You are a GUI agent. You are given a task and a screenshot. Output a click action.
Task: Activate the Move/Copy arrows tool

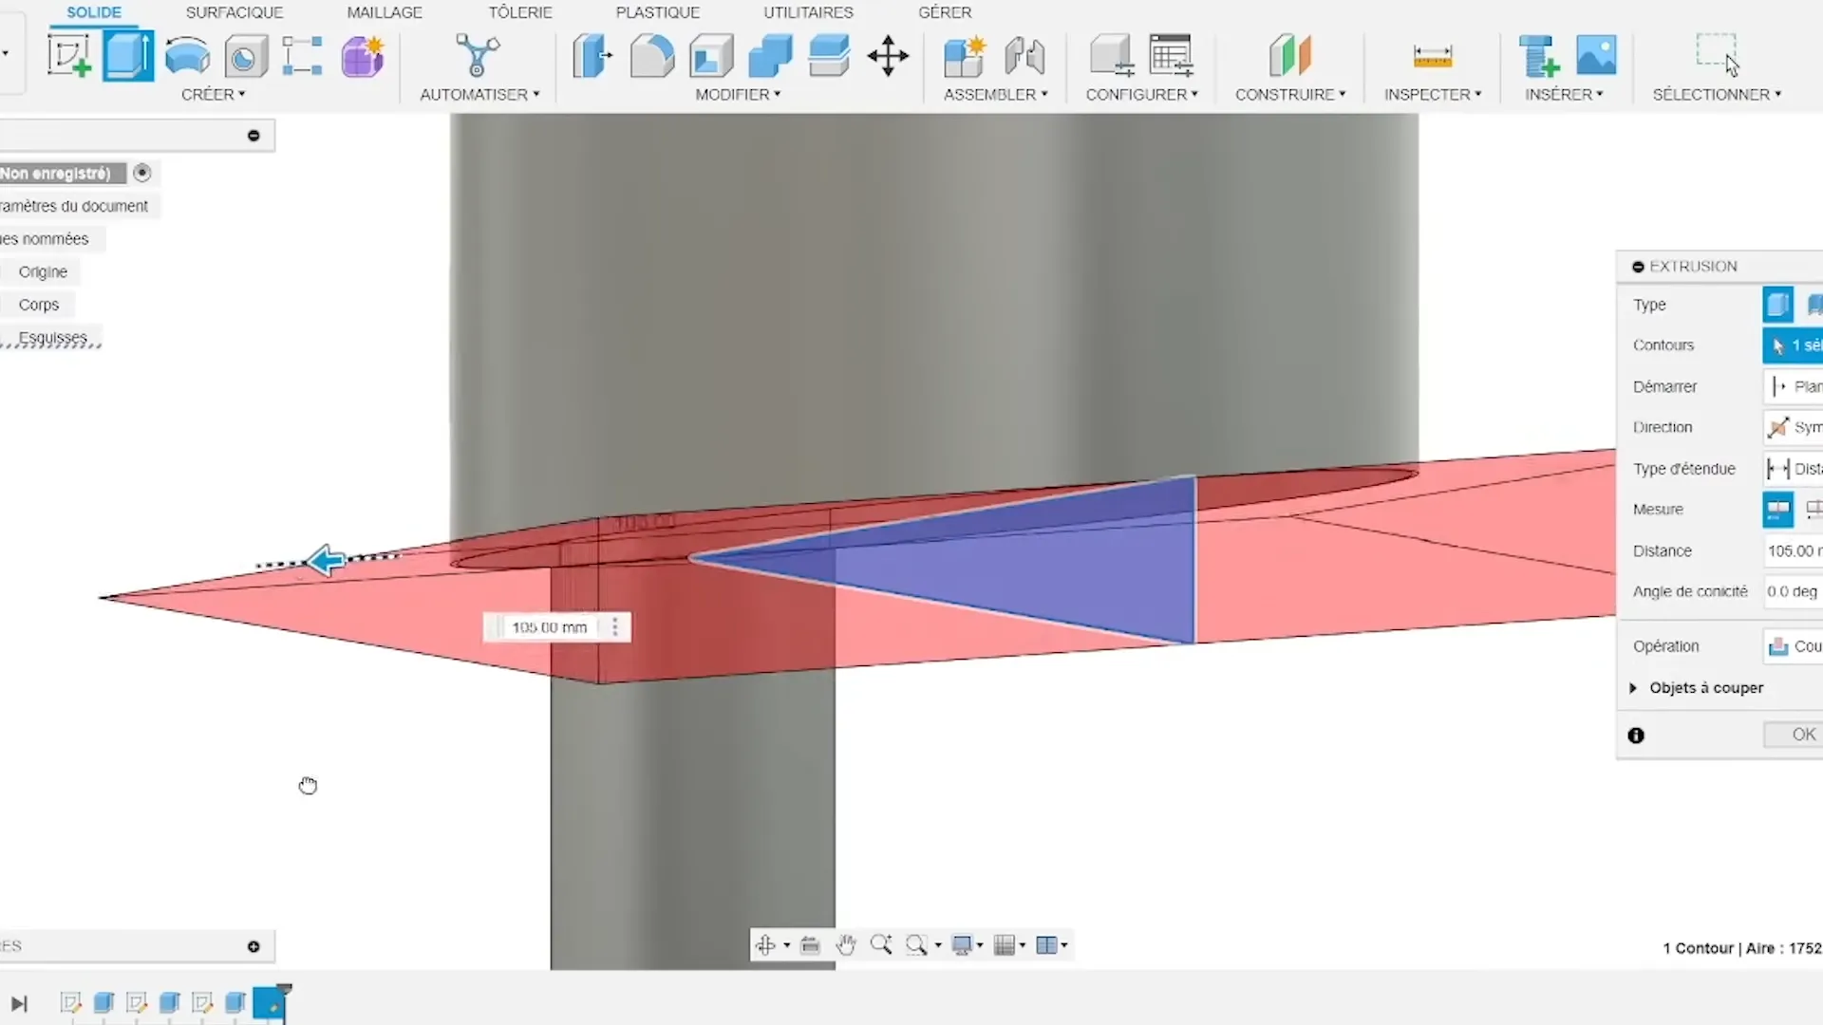coord(888,56)
